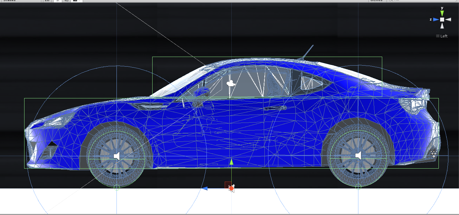
Task: Toggle 2D view mode in the toolbar
Action: pyautogui.click(x=47, y=1)
